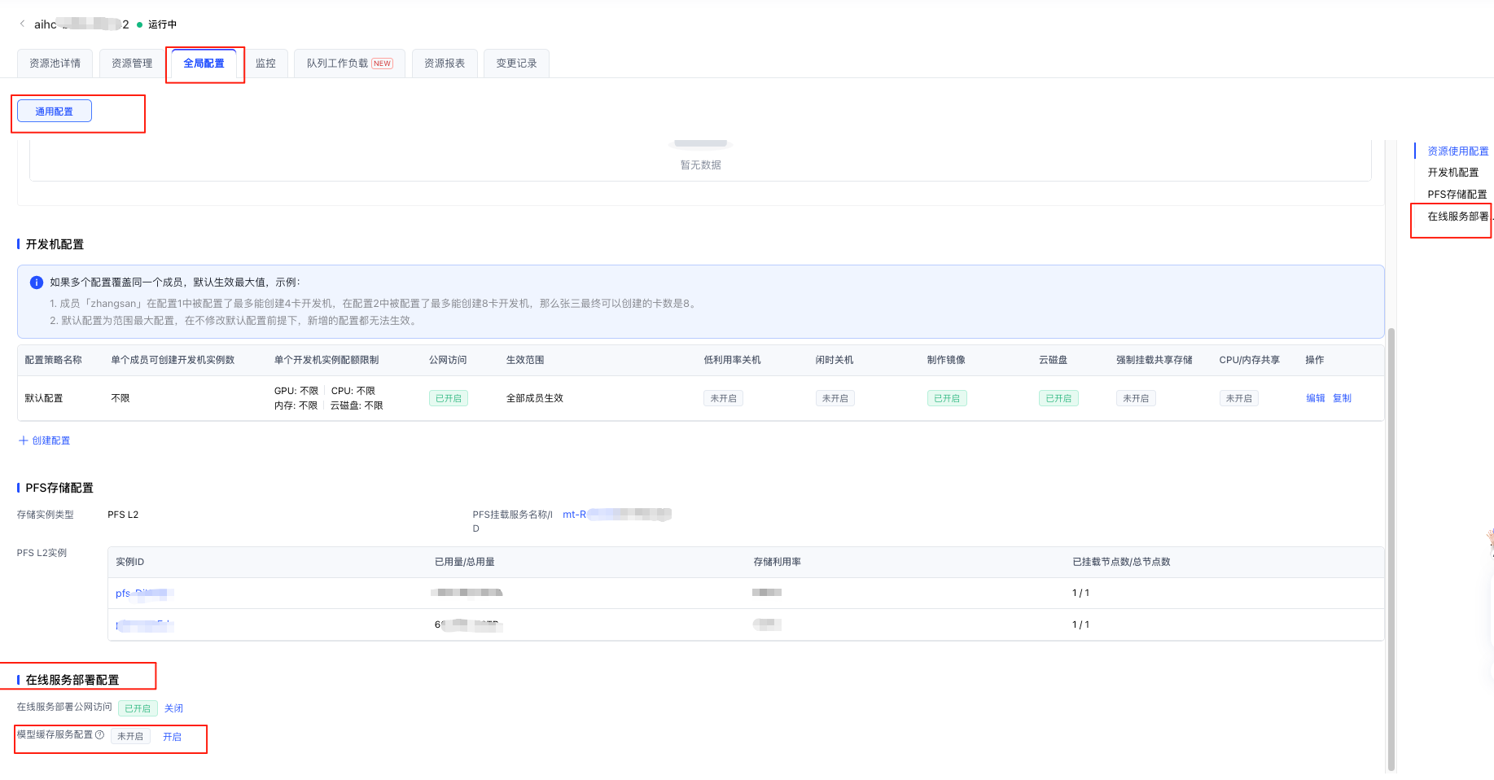
Task: Switch to the 资源管理 tab
Action: (132, 64)
